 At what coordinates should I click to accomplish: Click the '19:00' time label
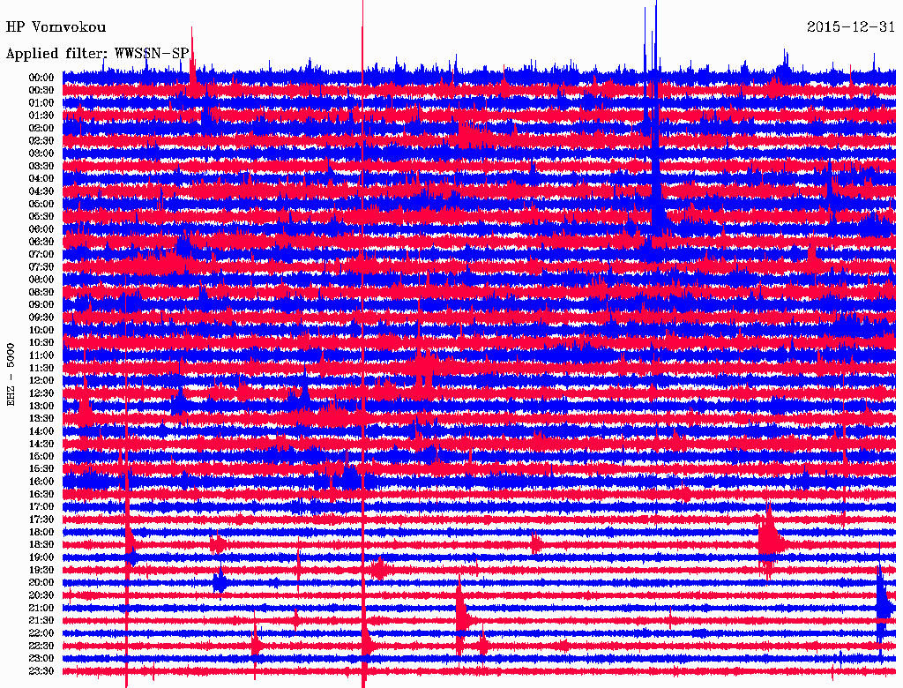click(41, 557)
